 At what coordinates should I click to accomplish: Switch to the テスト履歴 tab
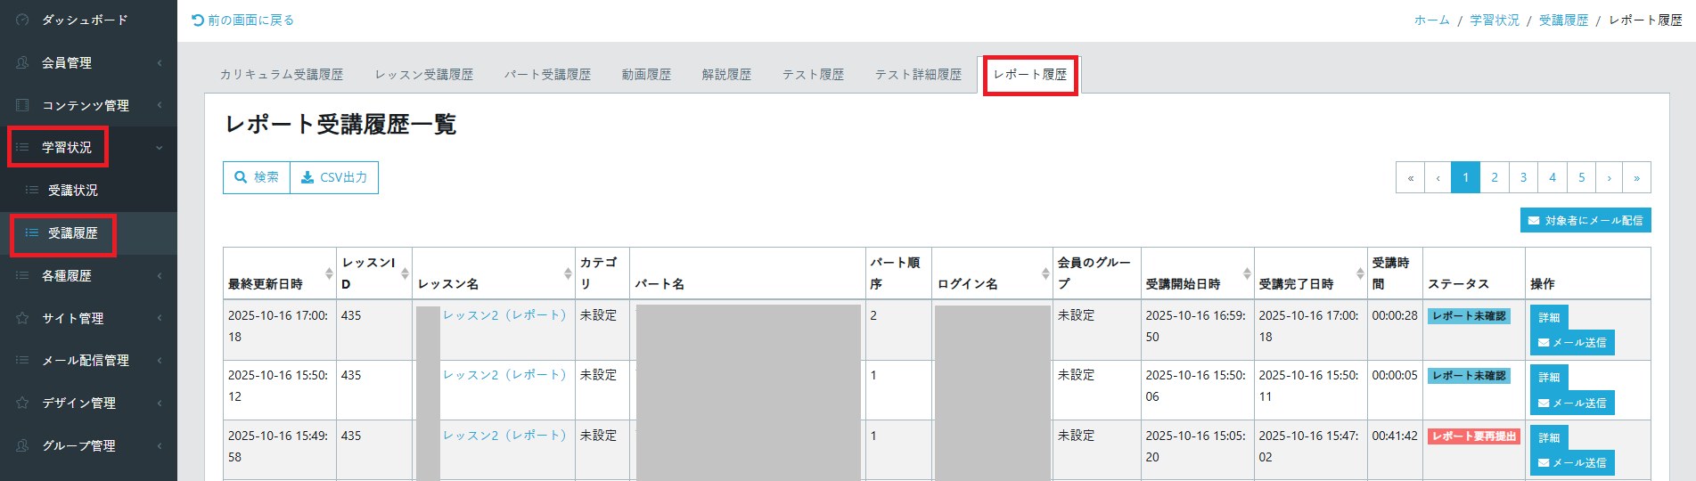tap(813, 75)
